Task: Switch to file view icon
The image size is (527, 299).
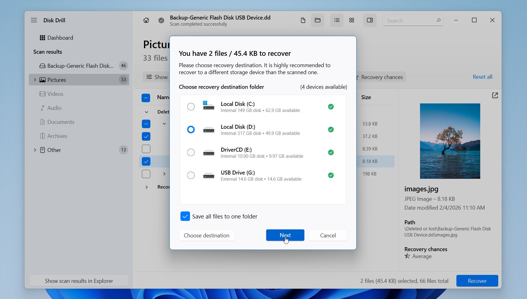Action: pos(303,20)
